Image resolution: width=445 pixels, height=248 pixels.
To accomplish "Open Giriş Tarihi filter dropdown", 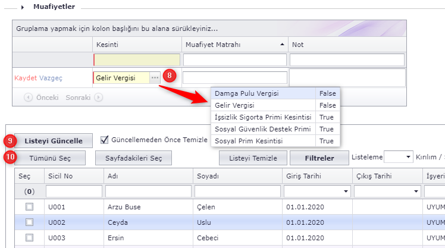I will click(x=346, y=192).
